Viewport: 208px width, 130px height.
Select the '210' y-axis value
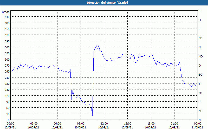coord(7,77)
